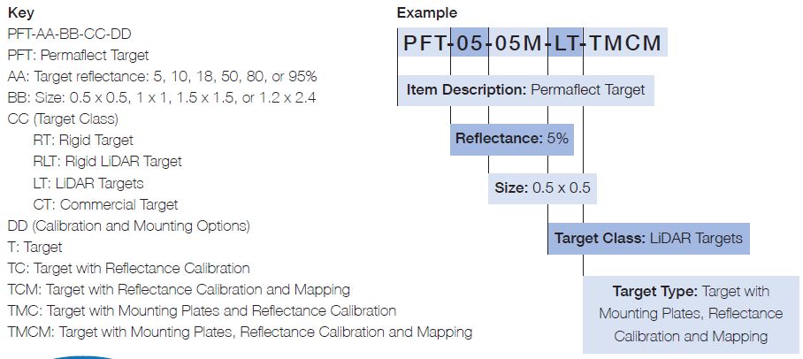Click the Size: 0.5 x 0.5 box

click(542, 188)
